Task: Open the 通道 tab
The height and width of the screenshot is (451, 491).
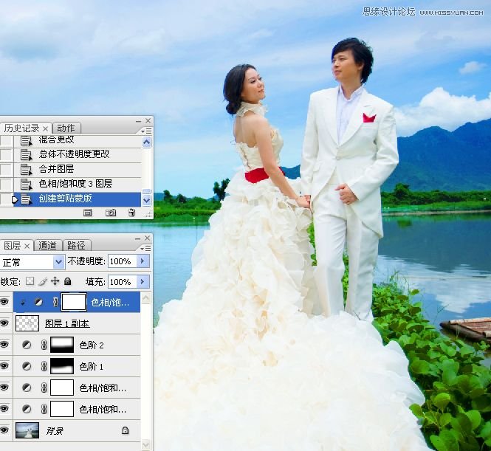Action: (47, 245)
